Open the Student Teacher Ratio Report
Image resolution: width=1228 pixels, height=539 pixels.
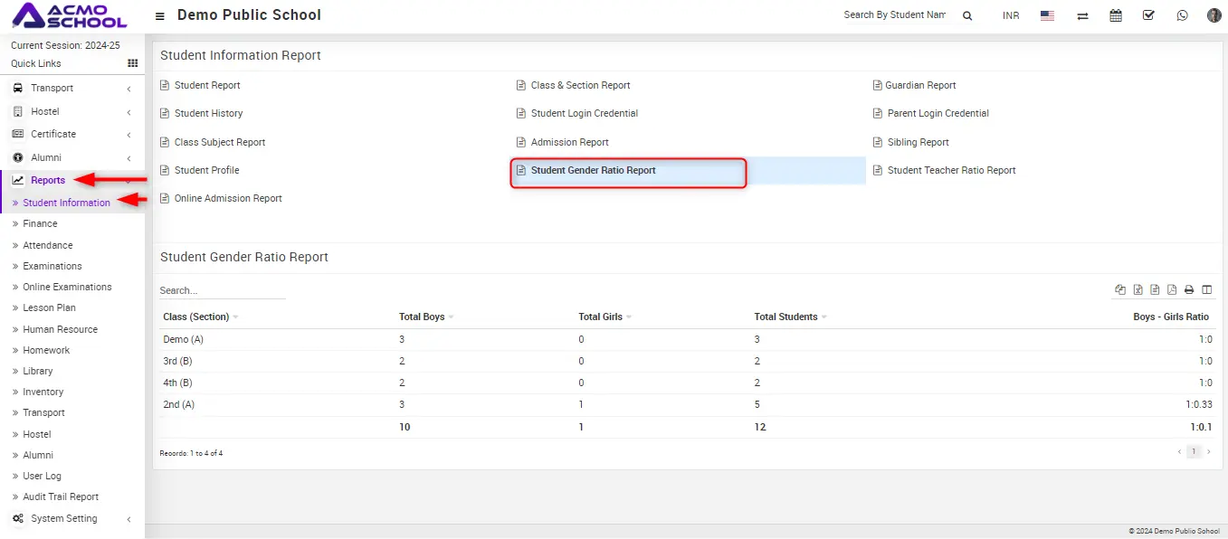point(951,170)
